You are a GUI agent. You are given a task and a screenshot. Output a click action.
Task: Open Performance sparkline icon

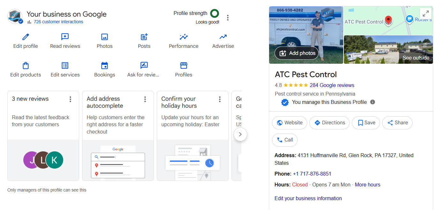tap(184, 37)
